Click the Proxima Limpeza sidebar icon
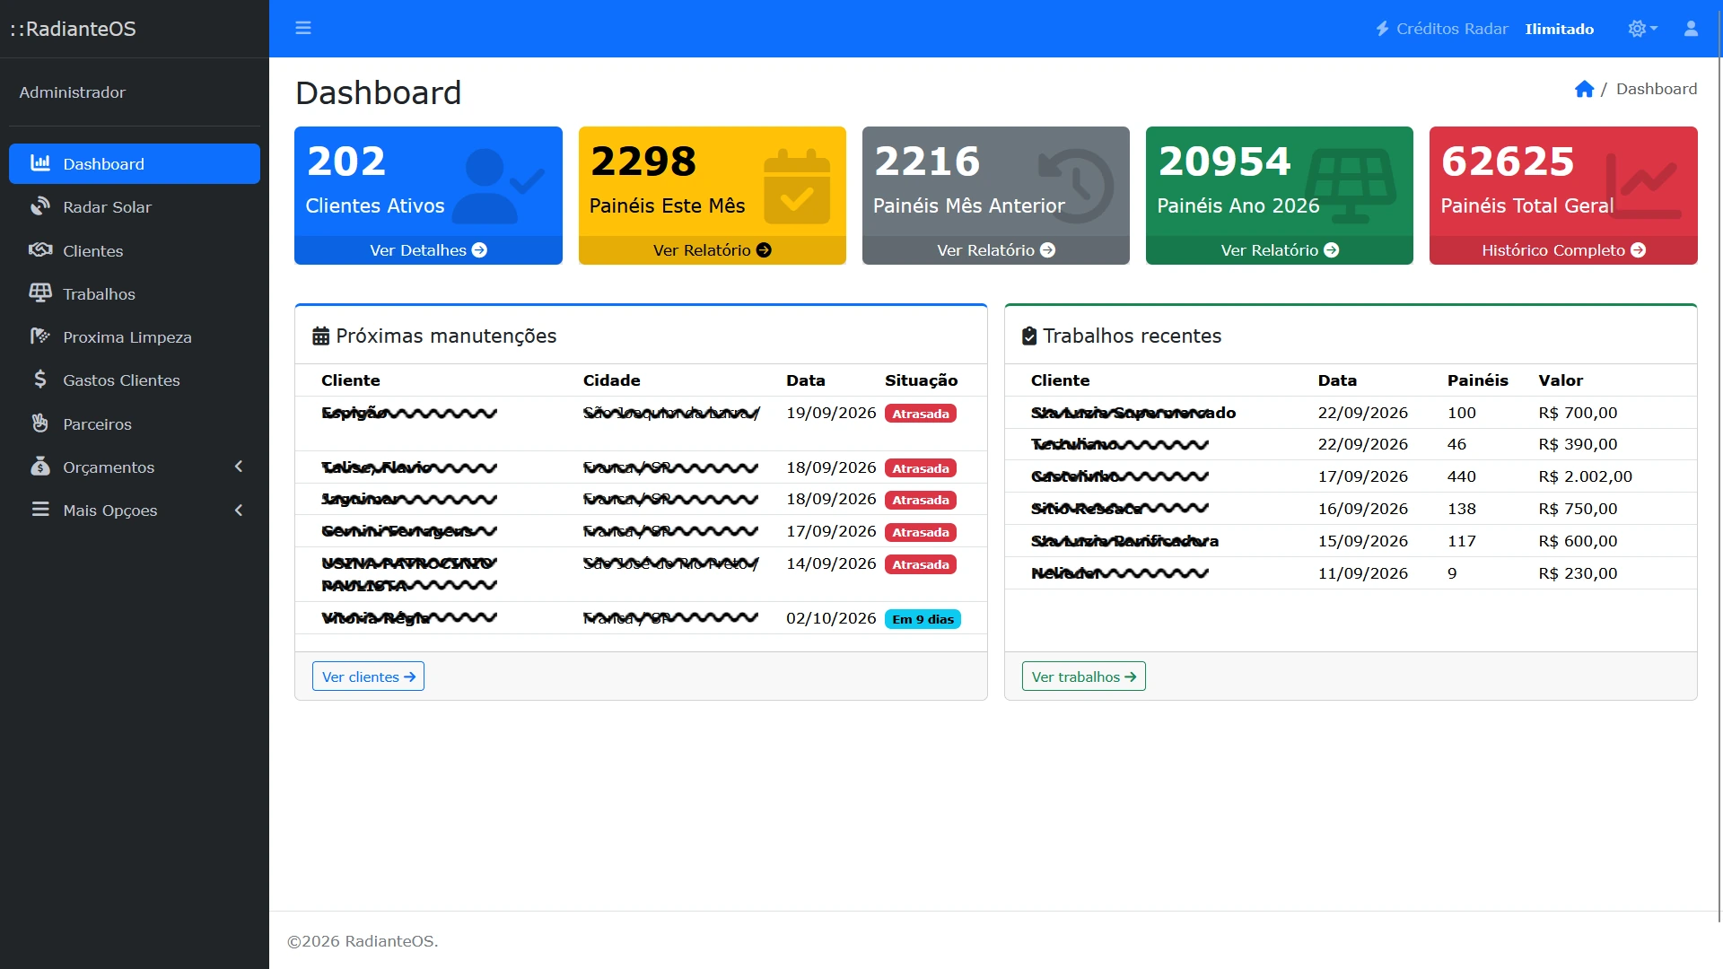This screenshot has width=1723, height=969. (x=39, y=336)
